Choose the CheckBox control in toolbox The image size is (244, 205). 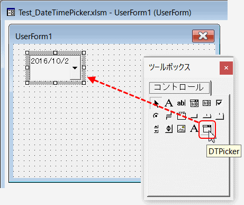tap(219, 103)
